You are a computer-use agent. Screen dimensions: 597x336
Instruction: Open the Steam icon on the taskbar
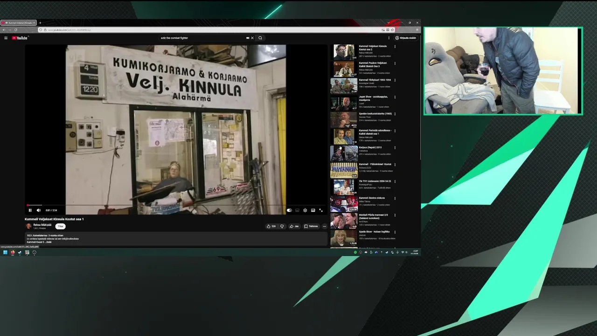point(20,252)
